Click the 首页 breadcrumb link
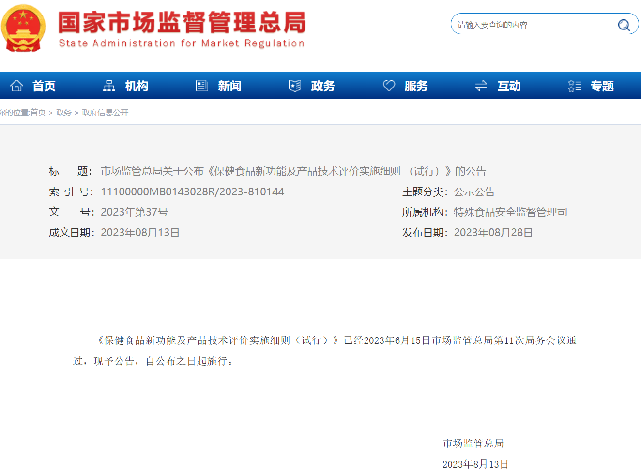Screen dimensions: 641x471 pos(38,112)
